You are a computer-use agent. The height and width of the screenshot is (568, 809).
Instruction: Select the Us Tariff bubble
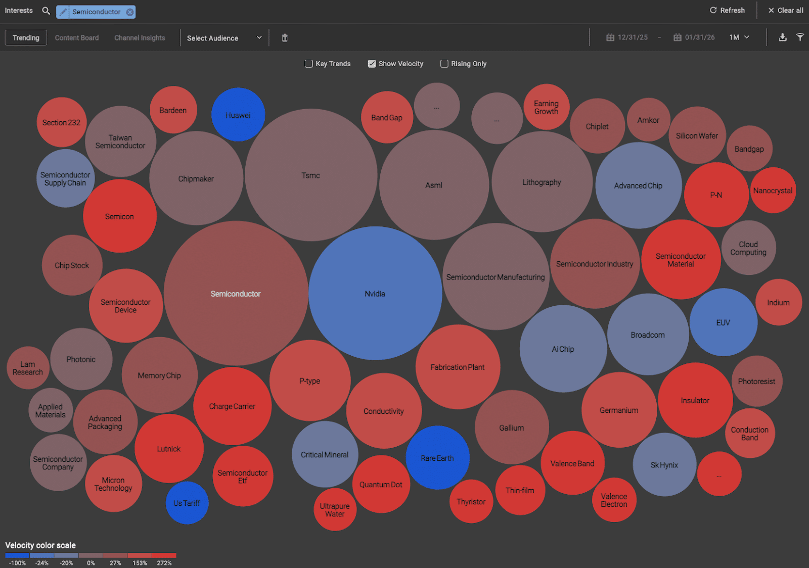pos(187,503)
